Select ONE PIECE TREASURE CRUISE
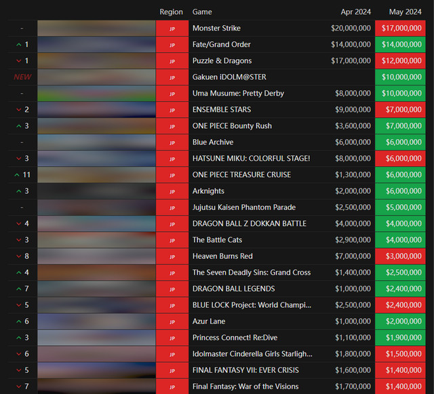The width and height of the screenshot is (434, 394). pos(241,175)
